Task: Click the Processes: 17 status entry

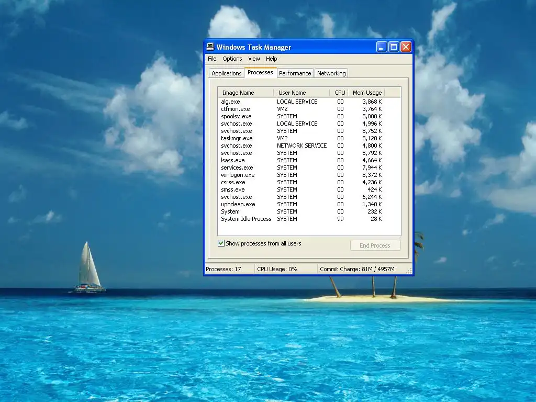Action: tap(229, 269)
